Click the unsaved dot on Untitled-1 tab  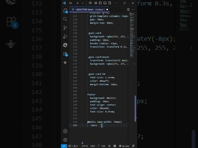point(107,10)
